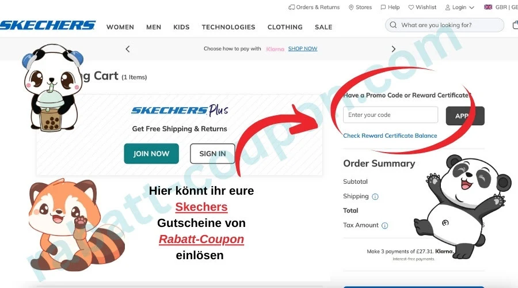
Task: Go to previous promo banner arrow
Action: click(128, 49)
